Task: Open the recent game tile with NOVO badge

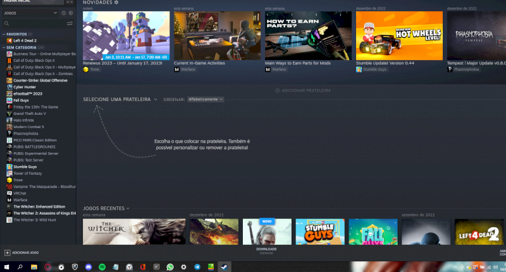Action: tap(267, 232)
